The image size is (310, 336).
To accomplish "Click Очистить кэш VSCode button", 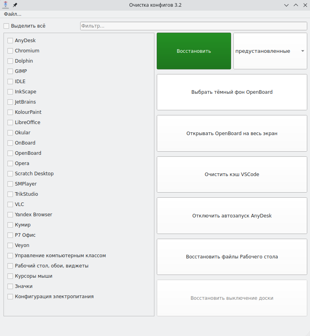I will tap(232, 174).
